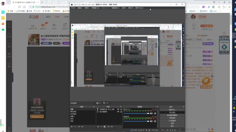
Task: Select the display capture source row
Action: (109, 112)
